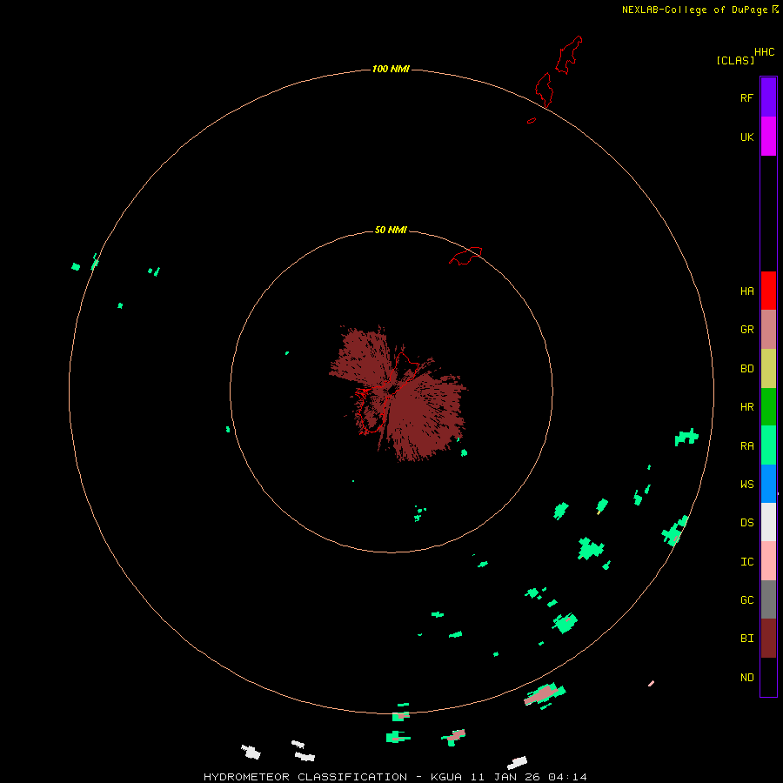Click the BI brown legend color block

(768, 639)
